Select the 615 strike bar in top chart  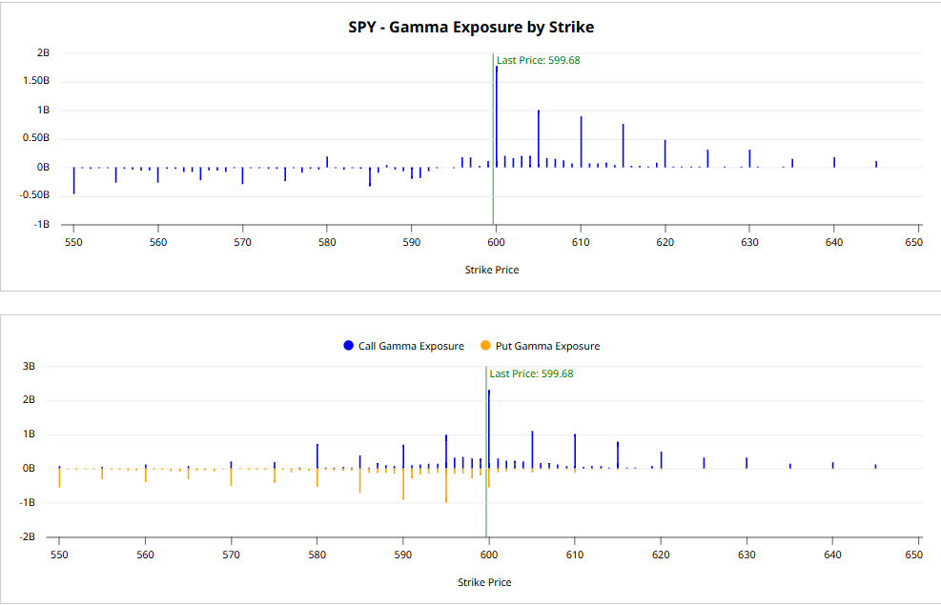click(623, 145)
